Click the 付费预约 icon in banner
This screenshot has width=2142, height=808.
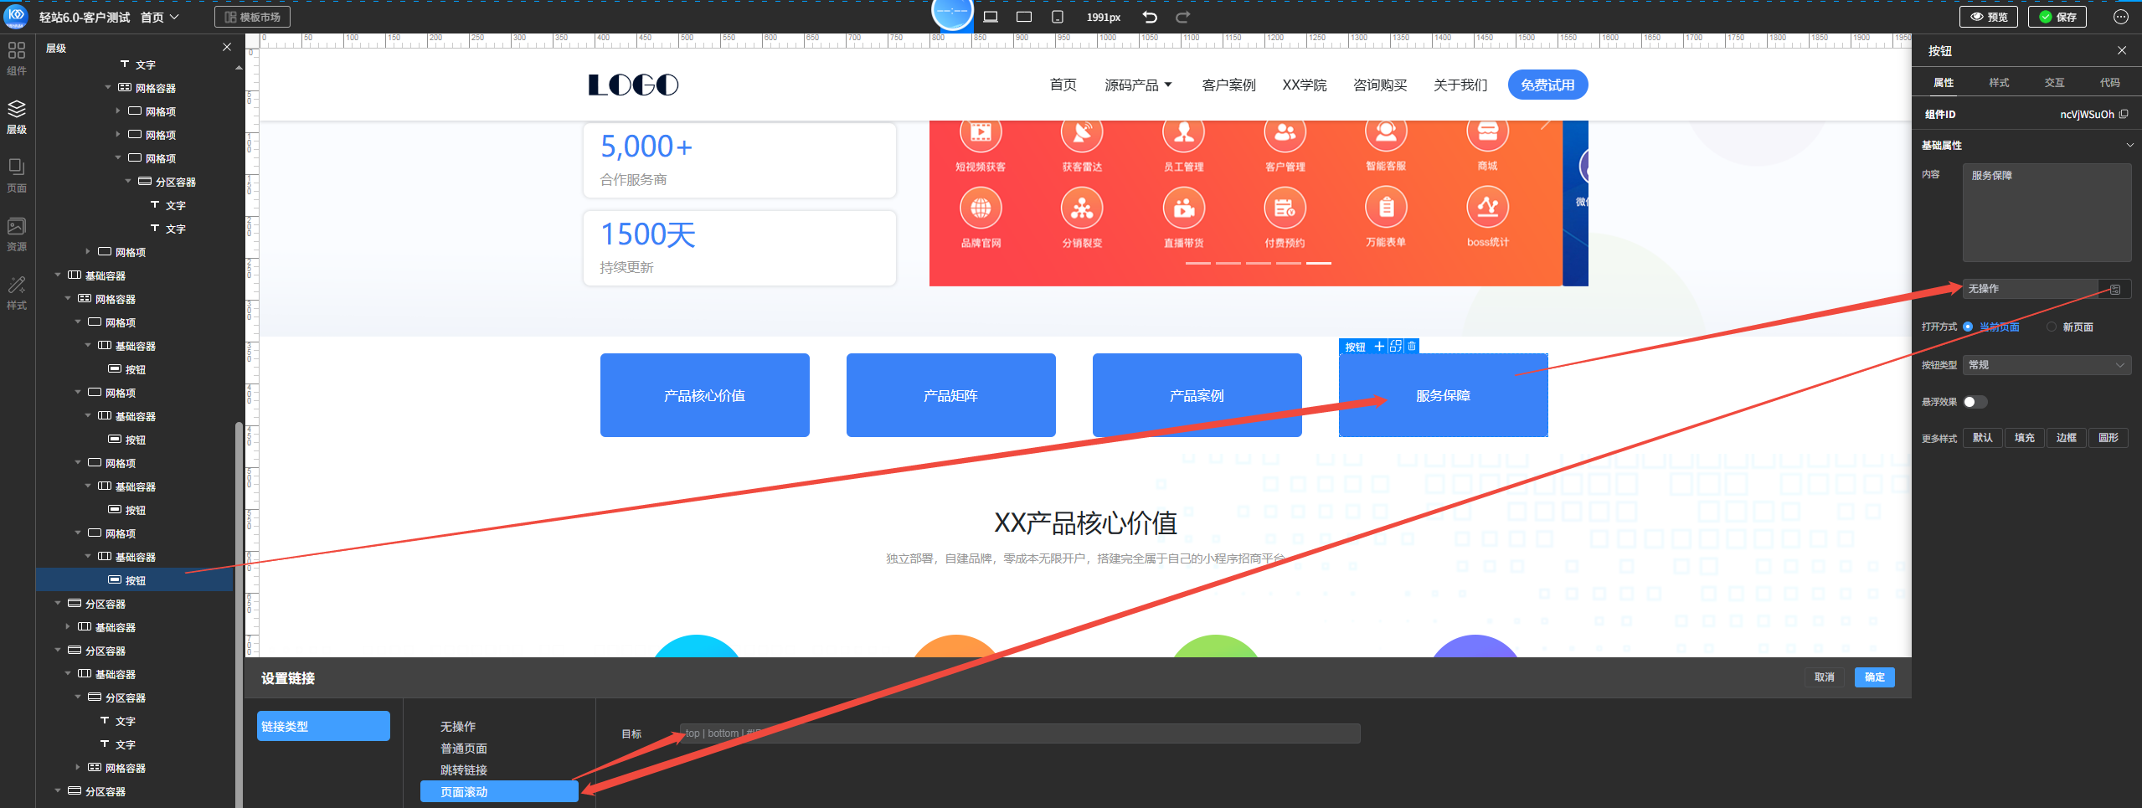[1285, 208]
